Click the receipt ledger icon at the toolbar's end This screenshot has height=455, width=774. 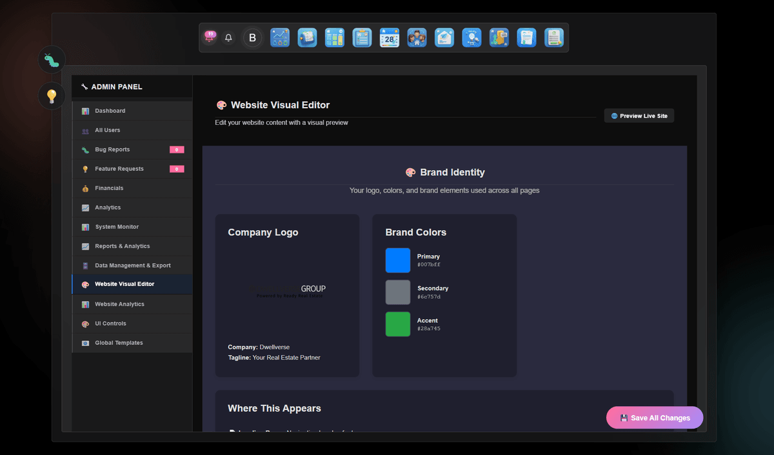(554, 37)
